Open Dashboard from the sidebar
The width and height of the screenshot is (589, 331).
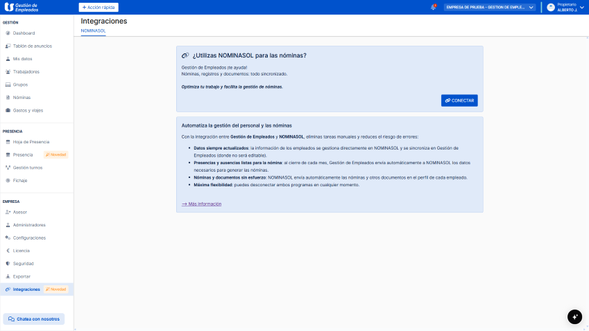point(24,33)
